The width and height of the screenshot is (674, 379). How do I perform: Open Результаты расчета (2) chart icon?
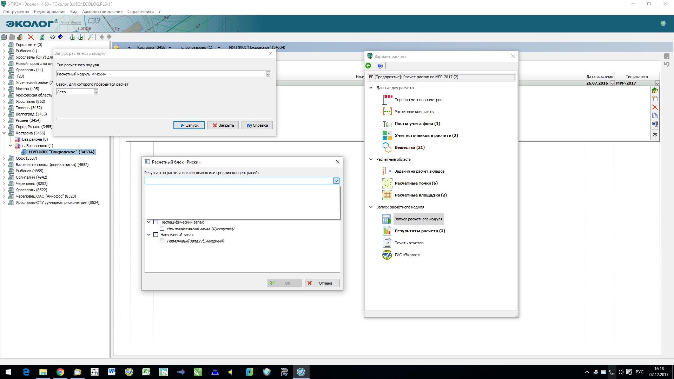pos(387,231)
